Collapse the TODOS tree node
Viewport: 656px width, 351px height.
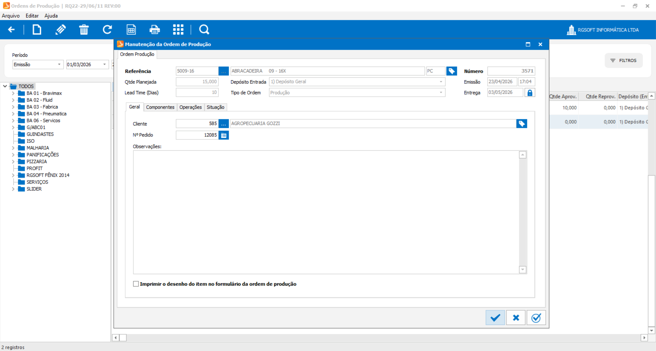[x=5, y=86]
